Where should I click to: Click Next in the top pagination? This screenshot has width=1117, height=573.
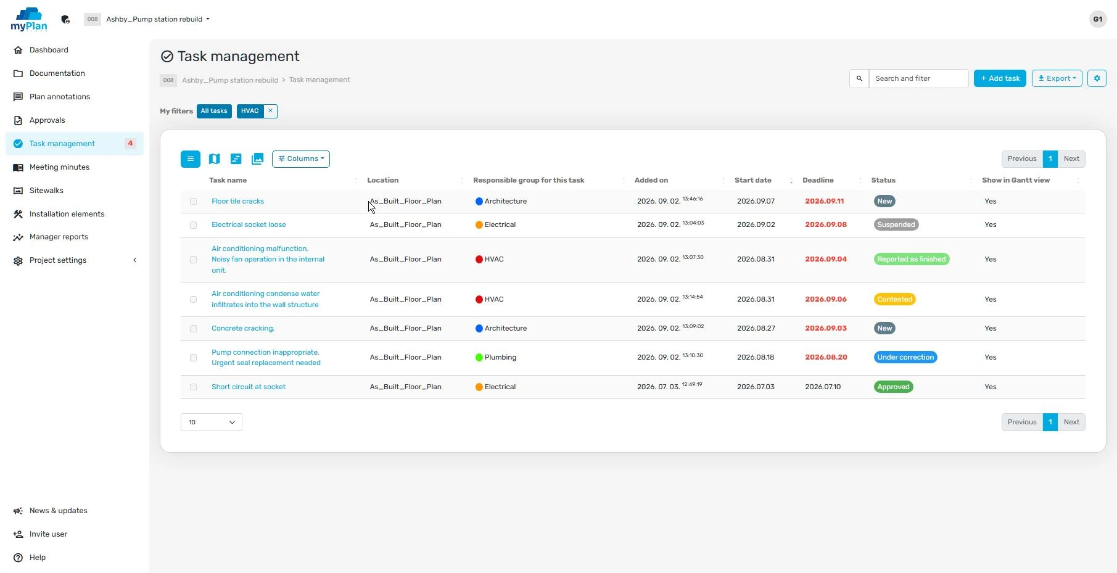tap(1071, 159)
